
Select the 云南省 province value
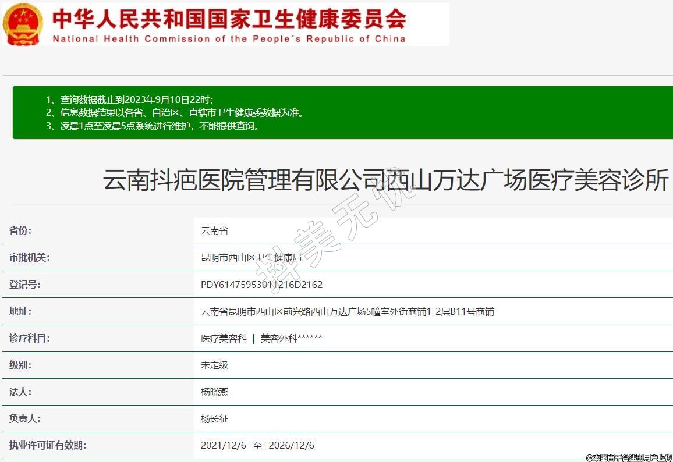(x=215, y=231)
